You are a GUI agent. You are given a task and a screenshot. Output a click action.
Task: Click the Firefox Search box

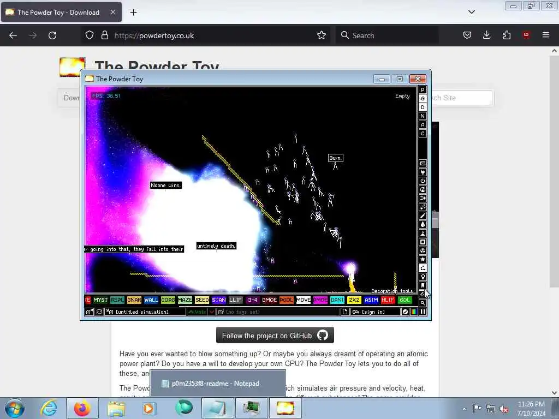click(387, 35)
